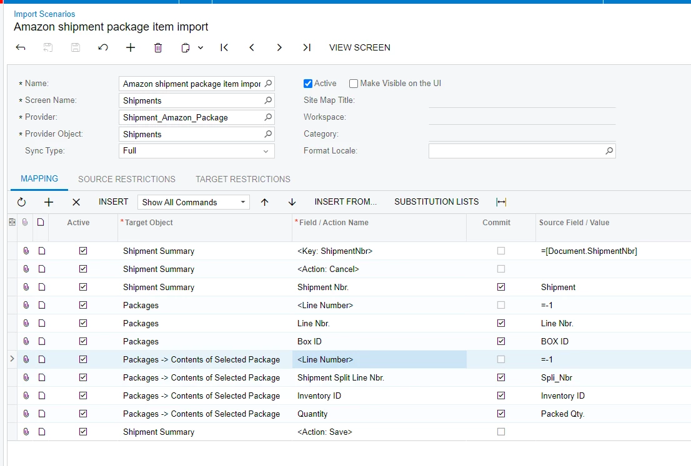Screen dimensions: 691x466
Task: Click the clipboard copy-paste icon
Action: (x=186, y=47)
